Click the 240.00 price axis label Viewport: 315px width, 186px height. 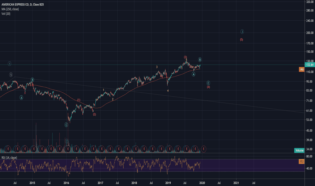click(x=310, y=21)
